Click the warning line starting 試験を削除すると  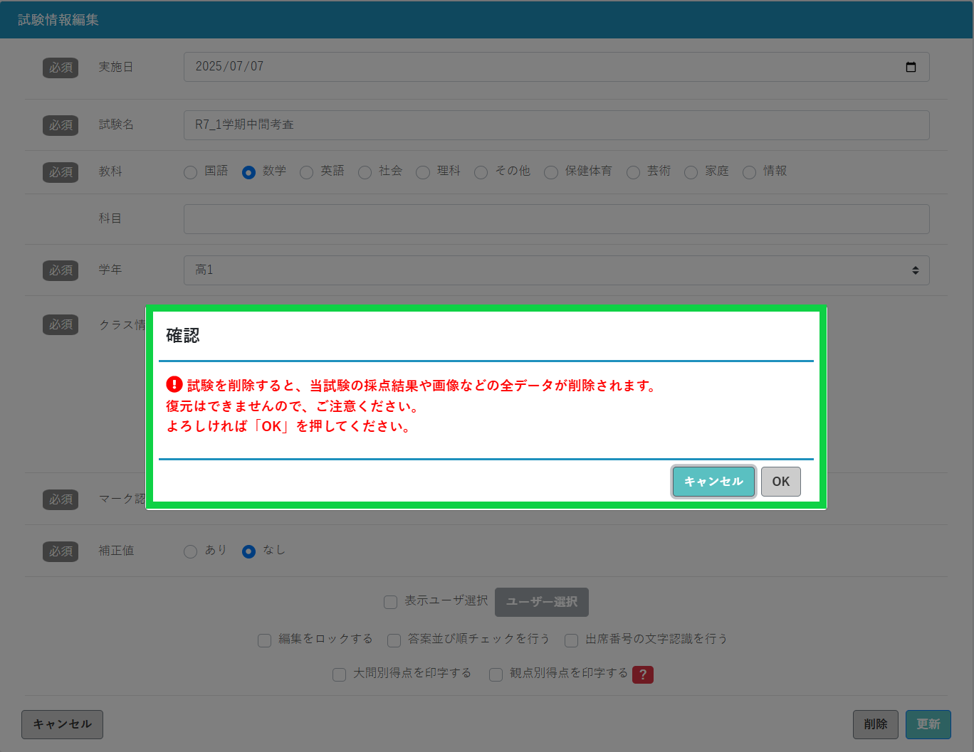421,386
